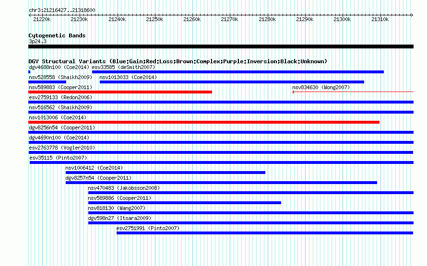This screenshot has width=427, height=266.
Task: Open variant esv33585 (deSmith2007) label
Action: [123, 67]
